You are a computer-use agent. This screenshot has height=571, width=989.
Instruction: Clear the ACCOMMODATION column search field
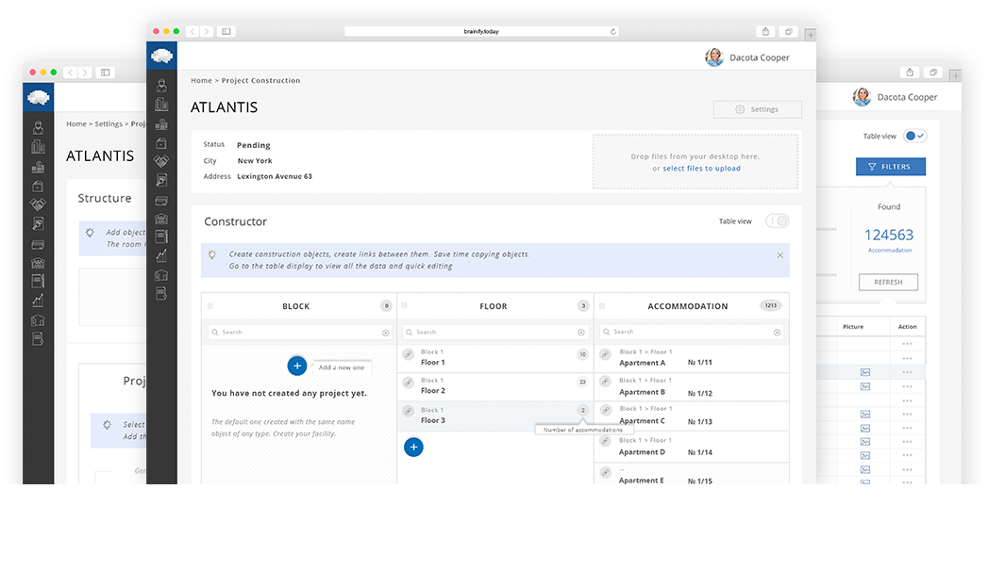[777, 333]
